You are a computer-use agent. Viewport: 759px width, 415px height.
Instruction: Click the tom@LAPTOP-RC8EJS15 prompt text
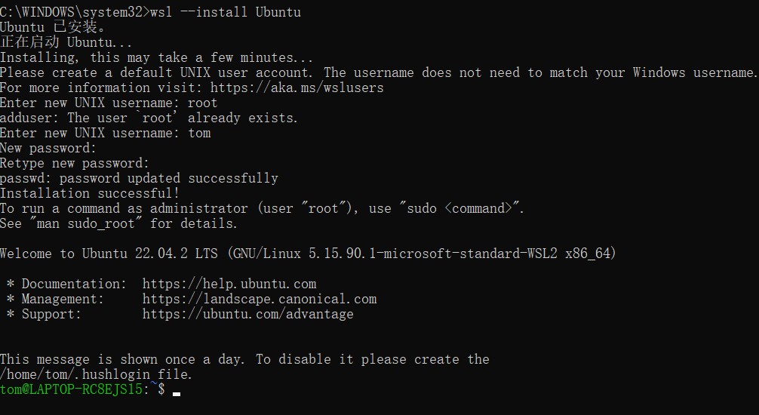tap(72, 389)
